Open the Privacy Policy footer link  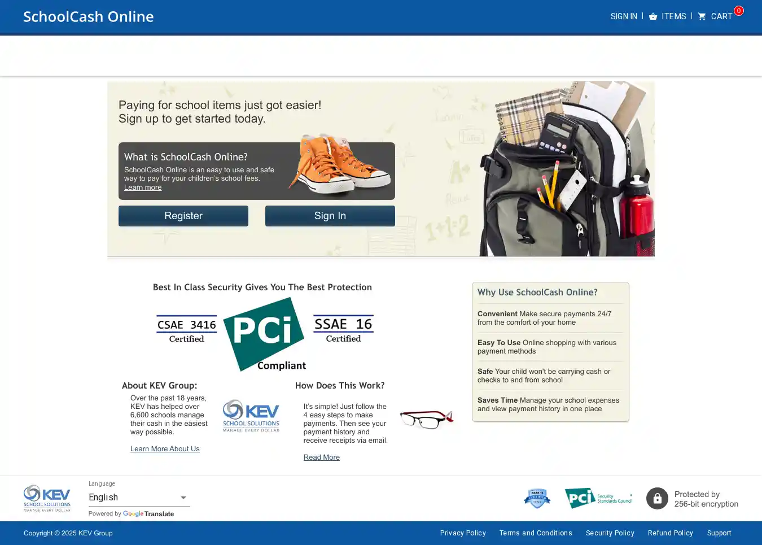pos(463,533)
